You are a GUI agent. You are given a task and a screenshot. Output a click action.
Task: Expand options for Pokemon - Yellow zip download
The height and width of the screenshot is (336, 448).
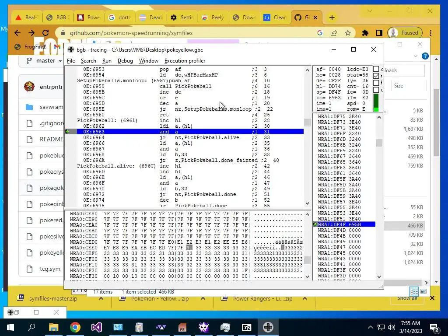203,298
